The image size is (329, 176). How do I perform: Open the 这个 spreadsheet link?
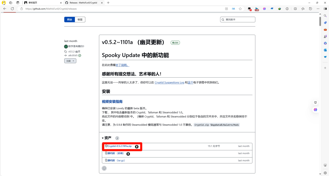pyautogui.click(x=190, y=82)
